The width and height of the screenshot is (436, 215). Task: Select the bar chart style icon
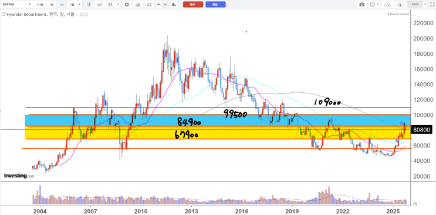[x=110, y=5]
